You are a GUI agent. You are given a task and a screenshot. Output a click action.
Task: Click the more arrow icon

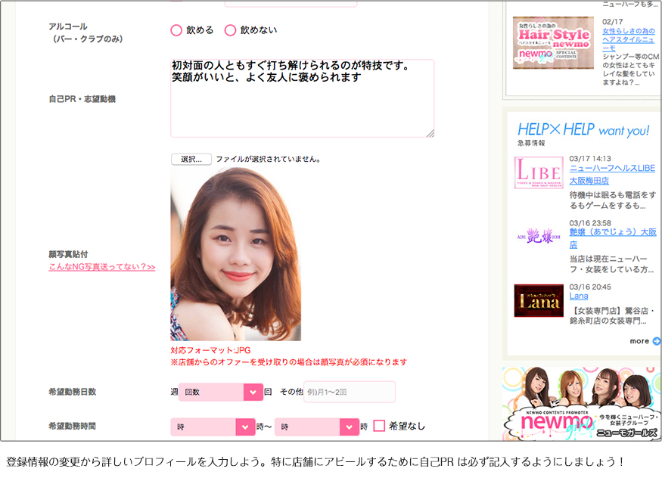[x=656, y=341]
